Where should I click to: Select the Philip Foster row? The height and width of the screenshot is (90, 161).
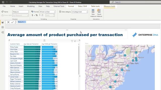tap(34, 47)
